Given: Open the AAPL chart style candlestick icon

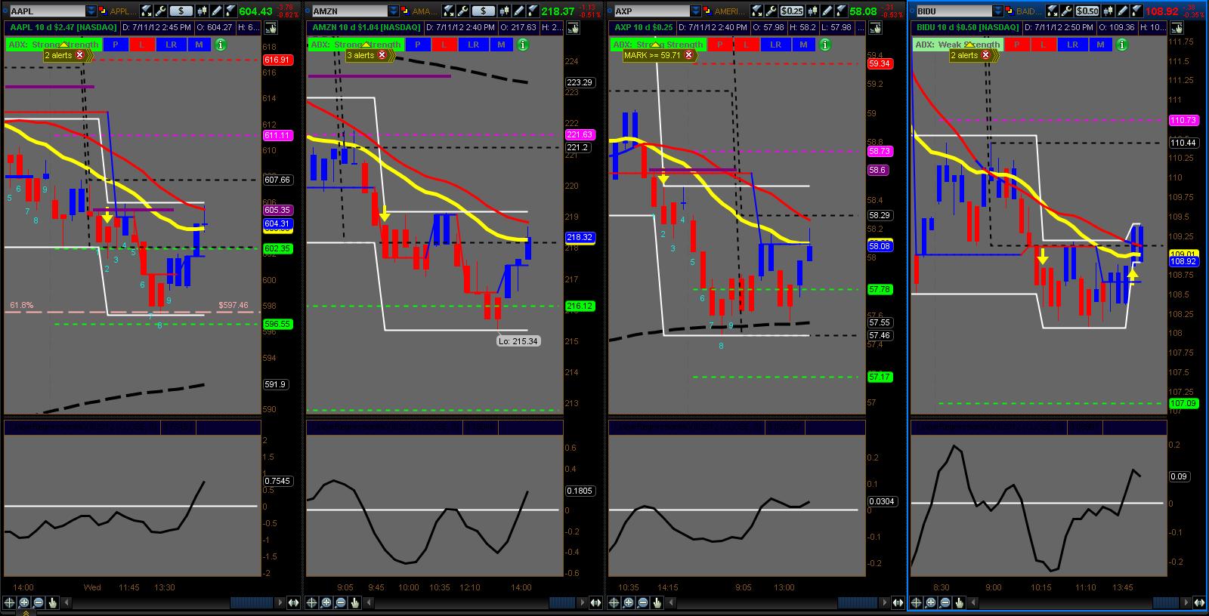Looking at the screenshot, I should [x=200, y=11].
